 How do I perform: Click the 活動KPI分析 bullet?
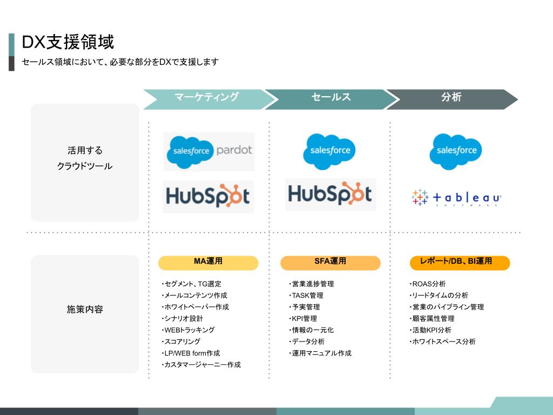pos(430,330)
